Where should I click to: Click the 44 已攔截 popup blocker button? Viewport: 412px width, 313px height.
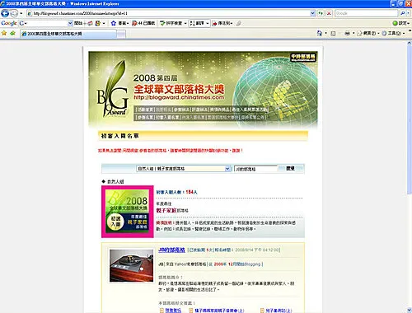coord(143,23)
